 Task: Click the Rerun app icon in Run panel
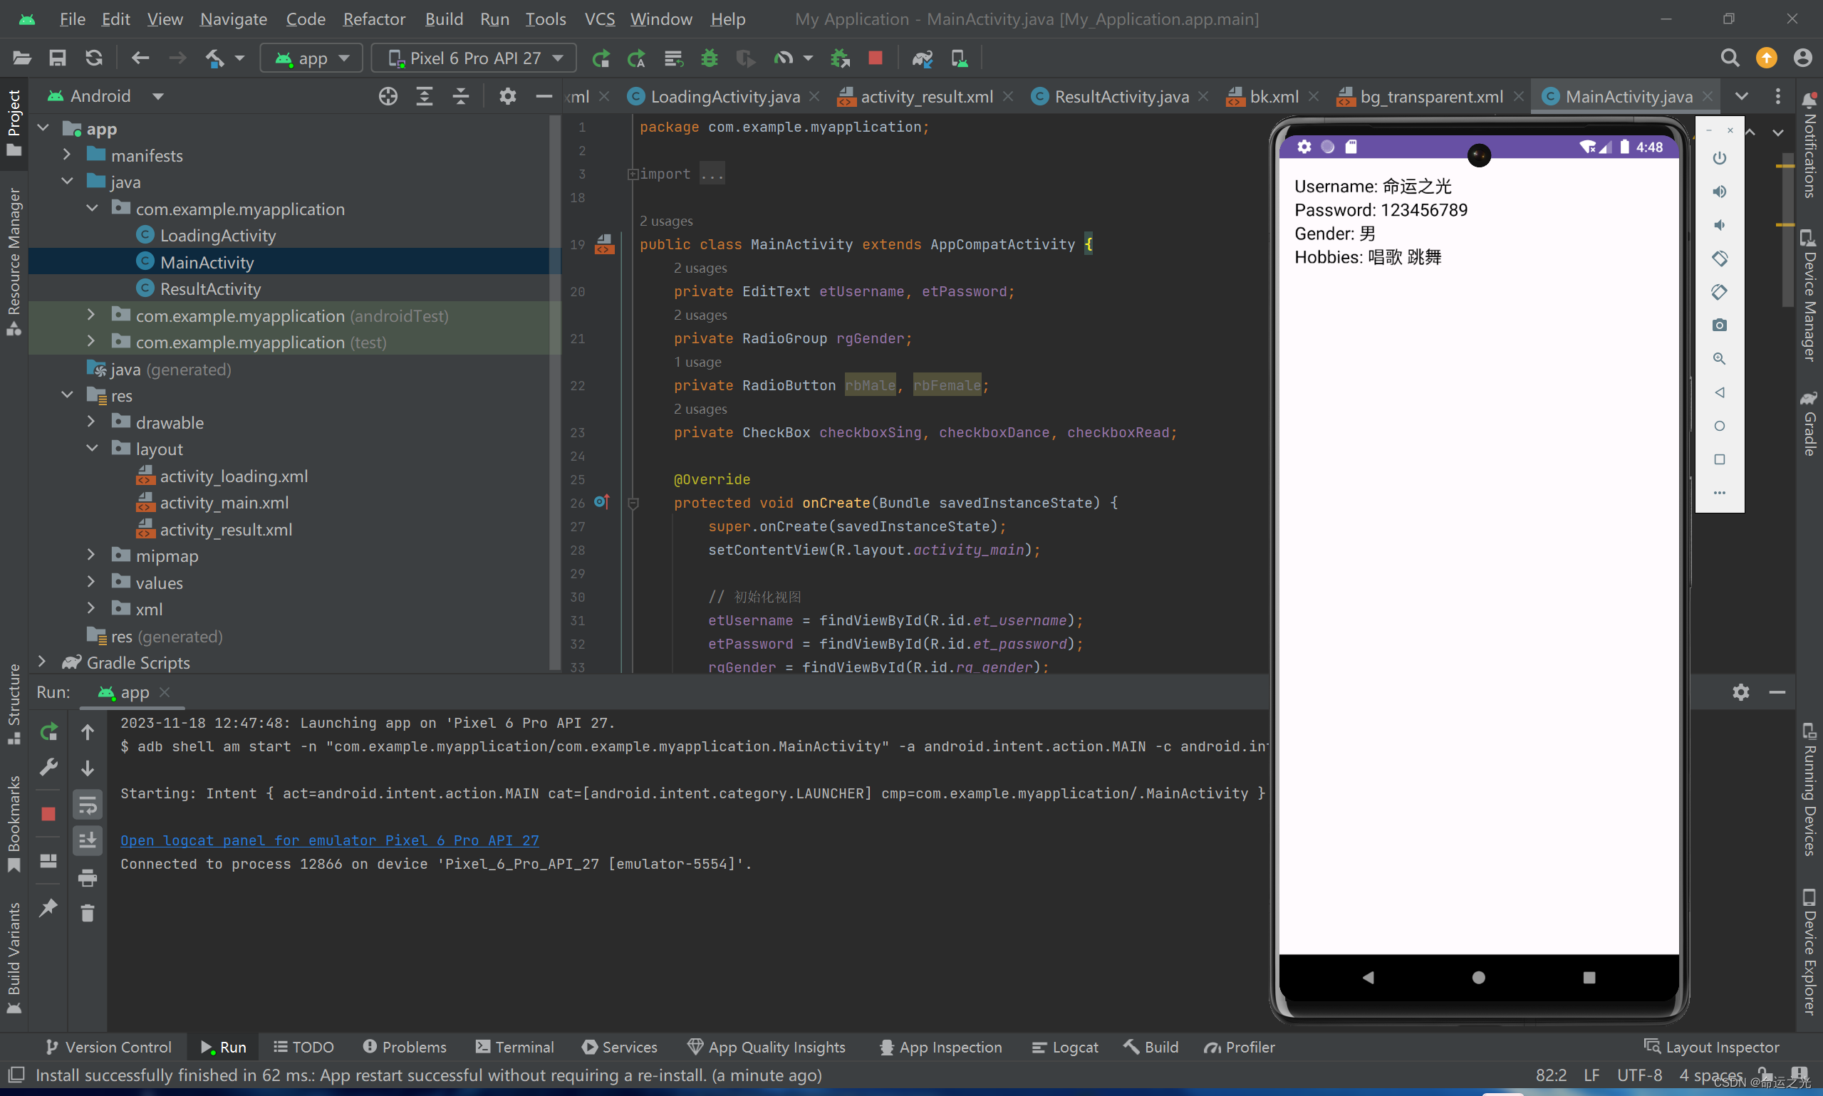[x=48, y=732]
